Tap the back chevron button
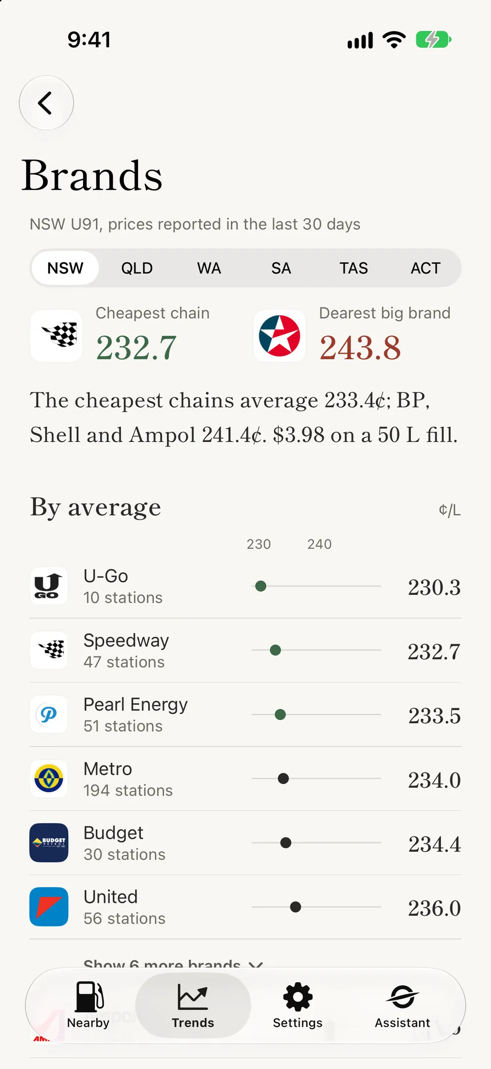Screen dimensions: 491x1069 tap(46, 103)
